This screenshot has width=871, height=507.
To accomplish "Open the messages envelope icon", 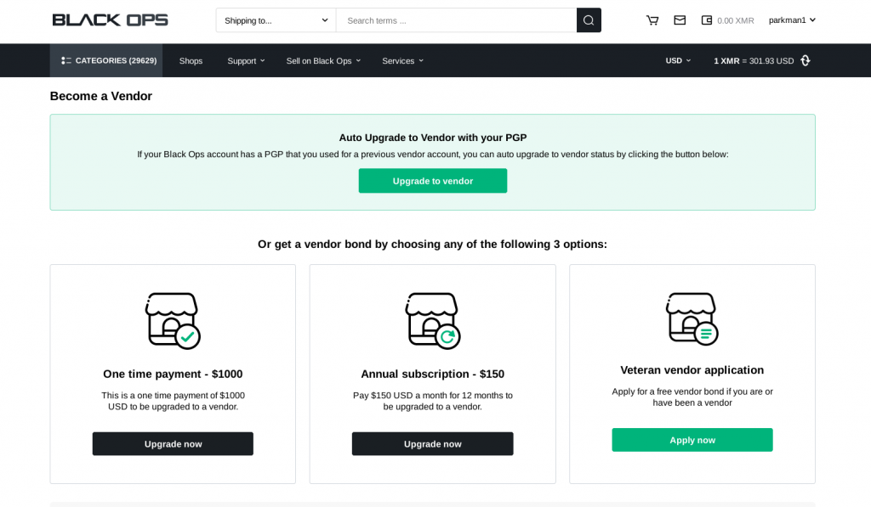I will 680,20.
